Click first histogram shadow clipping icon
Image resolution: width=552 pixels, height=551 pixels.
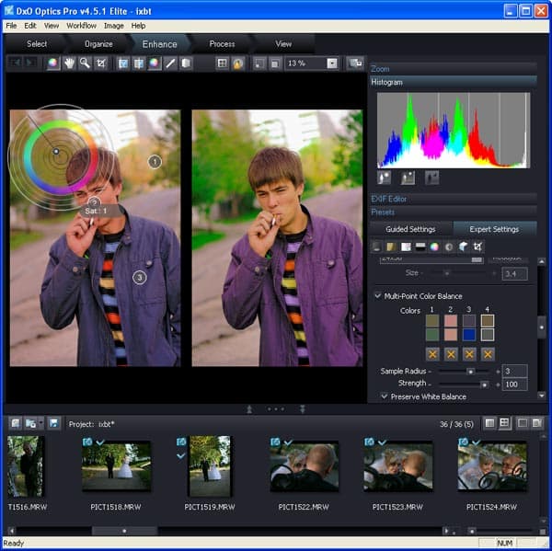(x=384, y=178)
